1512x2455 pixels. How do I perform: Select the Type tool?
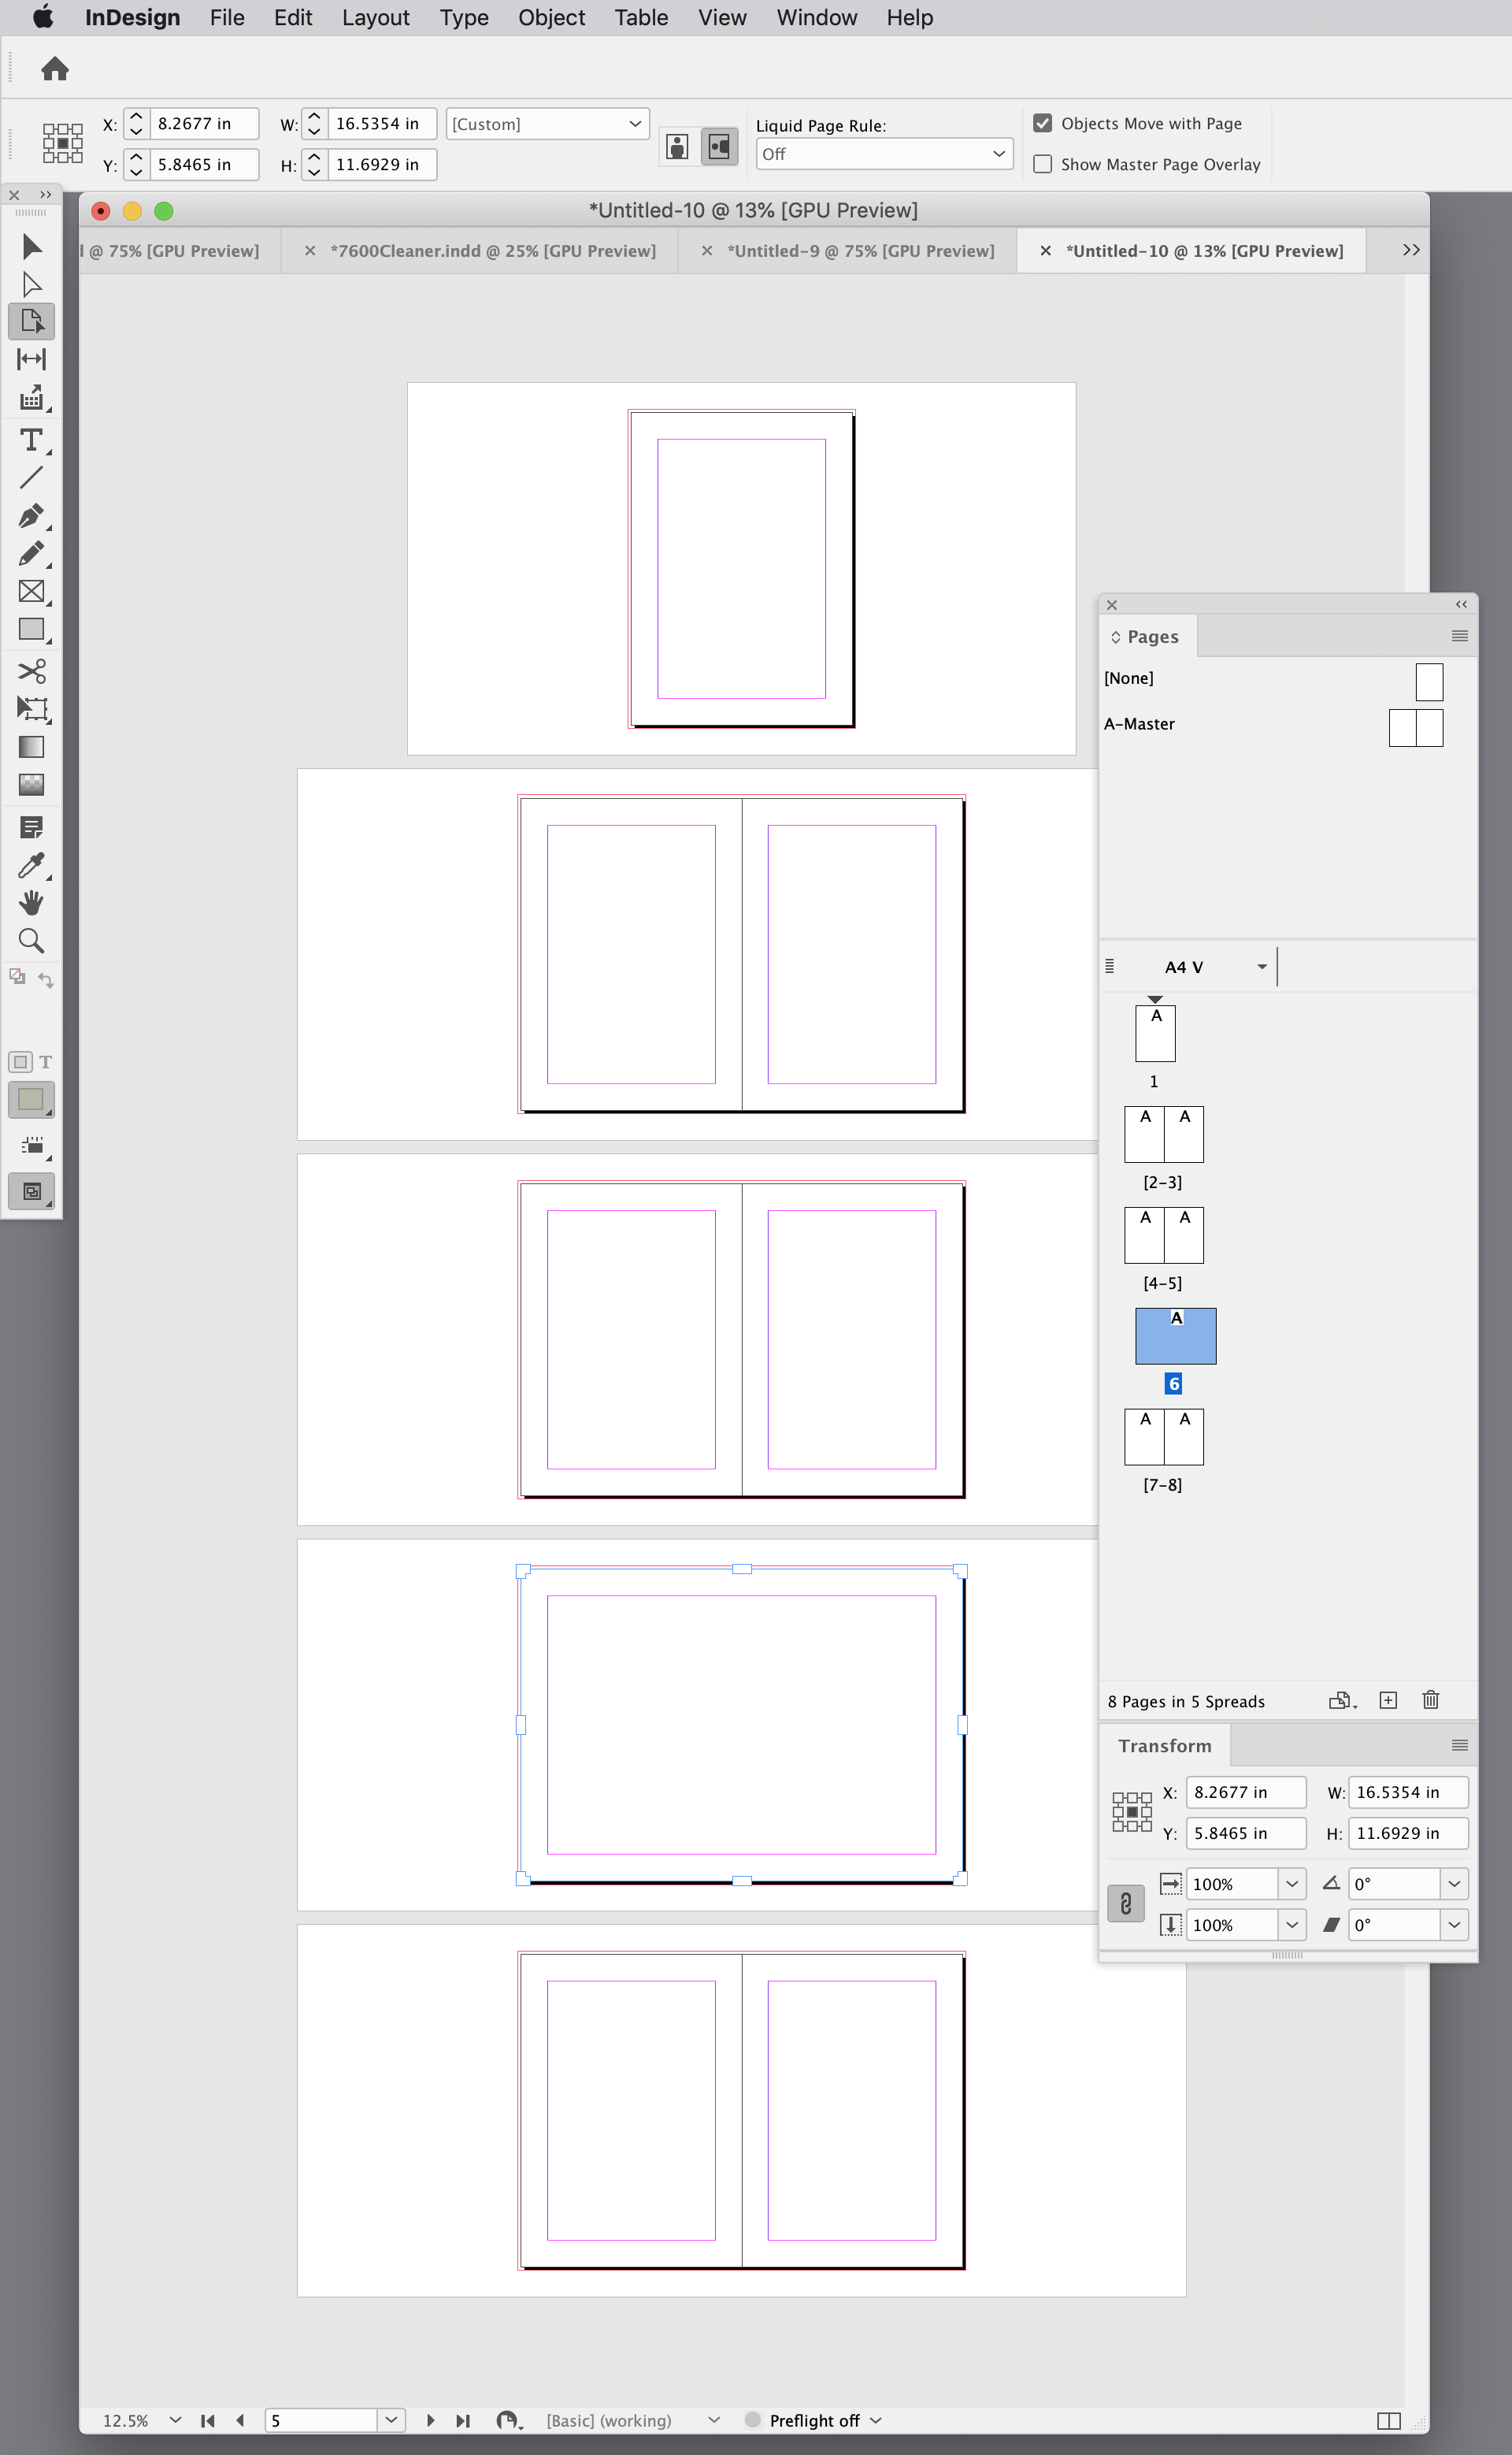point(31,440)
